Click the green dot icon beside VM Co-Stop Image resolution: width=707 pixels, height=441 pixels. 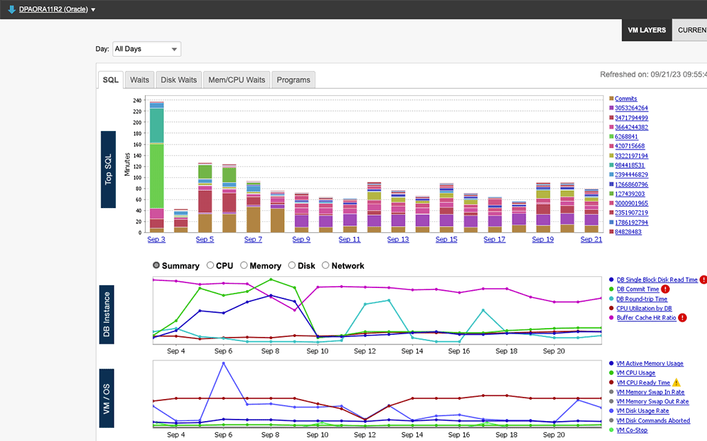coord(611,430)
